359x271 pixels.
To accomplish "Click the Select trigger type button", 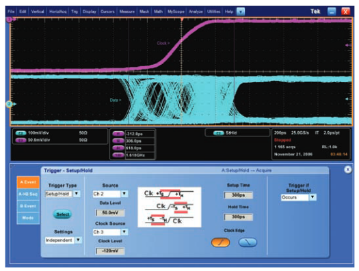I will [x=63, y=214].
